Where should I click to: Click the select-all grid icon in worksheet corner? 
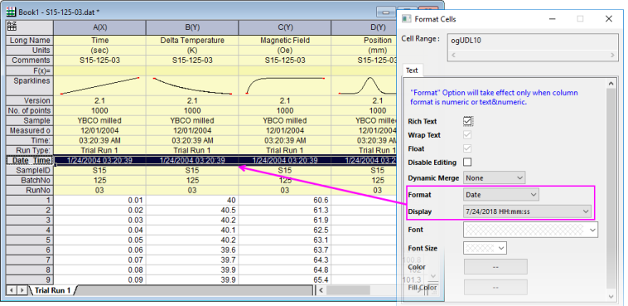tap(12, 27)
